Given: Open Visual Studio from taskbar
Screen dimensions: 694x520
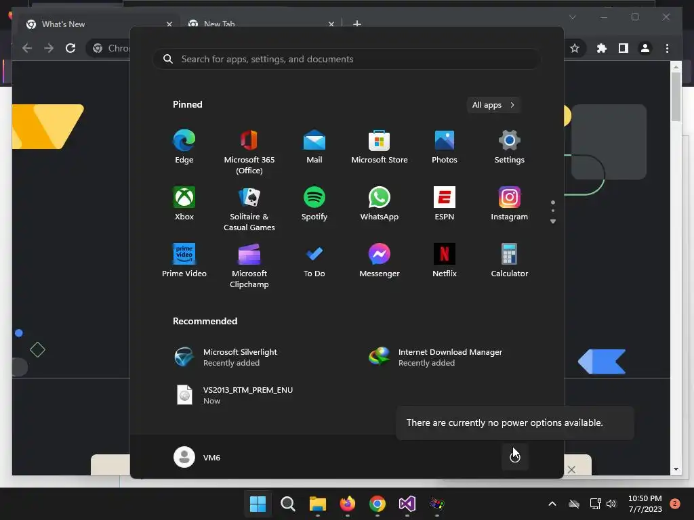Looking at the screenshot, I should click(407, 504).
